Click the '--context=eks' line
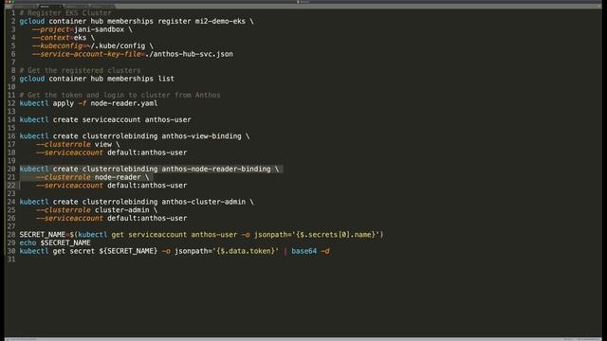 [64, 38]
